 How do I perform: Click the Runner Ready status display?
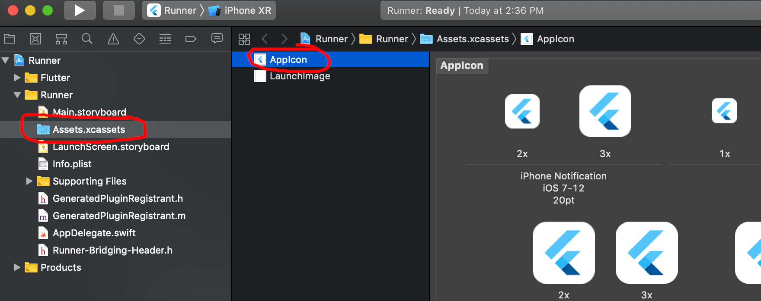pyautogui.click(x=571, y=10)
